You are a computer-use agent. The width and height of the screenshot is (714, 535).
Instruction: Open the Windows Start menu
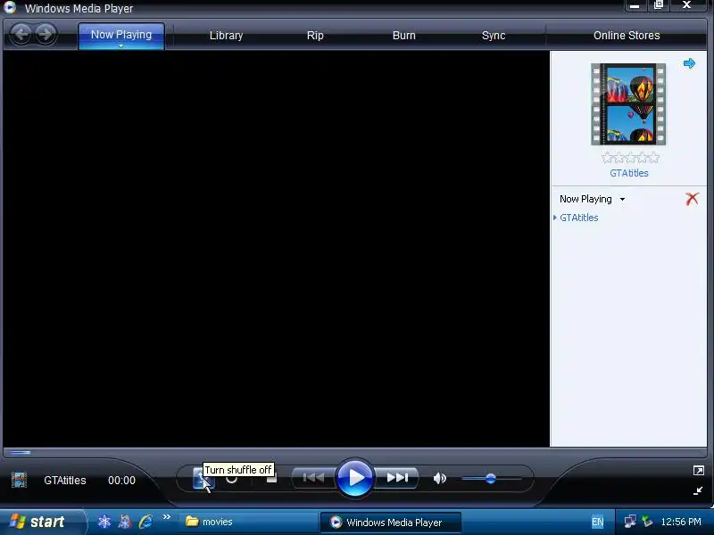[42, 522]
